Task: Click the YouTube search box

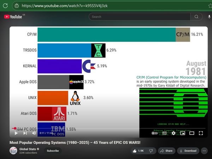Action: pyautogui.click(x=140, y=17)
